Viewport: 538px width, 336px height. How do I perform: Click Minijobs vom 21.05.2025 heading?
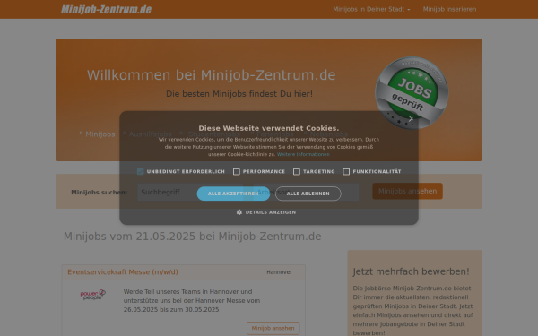coord(193,237)
